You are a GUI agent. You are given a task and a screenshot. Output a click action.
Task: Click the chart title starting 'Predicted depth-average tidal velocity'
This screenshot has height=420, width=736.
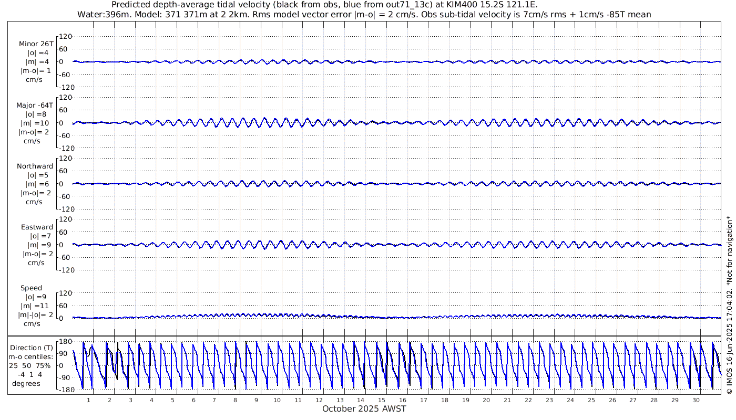pyautogui.click(x=325, y=5)
